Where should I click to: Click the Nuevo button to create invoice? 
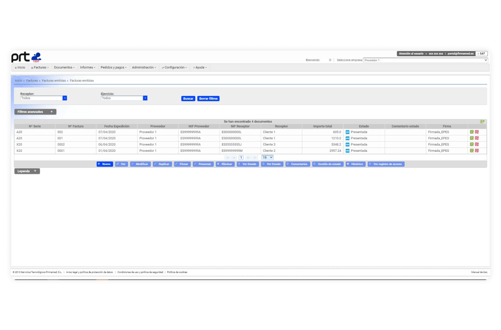tap(105, 164)
